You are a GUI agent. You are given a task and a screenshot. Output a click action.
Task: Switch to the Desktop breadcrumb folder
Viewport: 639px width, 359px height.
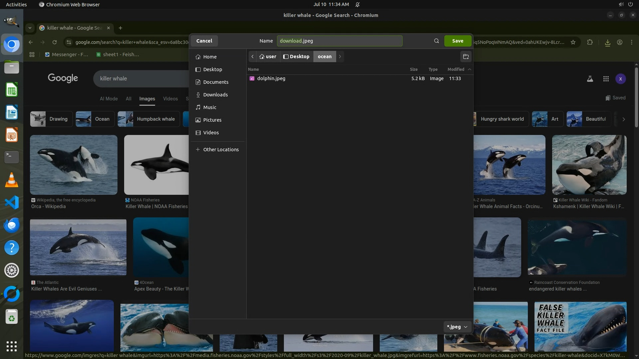click(x=296, y=57)
